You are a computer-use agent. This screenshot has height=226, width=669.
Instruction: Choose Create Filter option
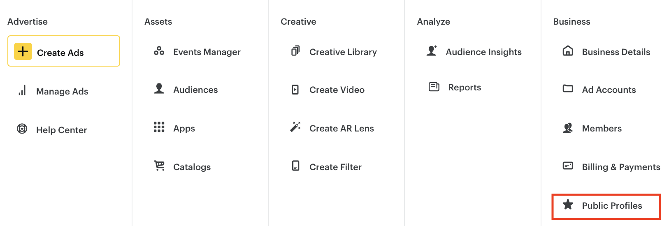(x=335, y=167)
